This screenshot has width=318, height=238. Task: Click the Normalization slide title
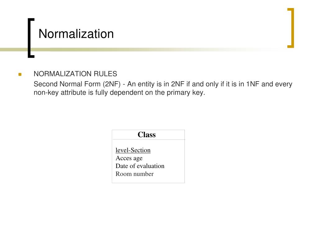(76, 33)
